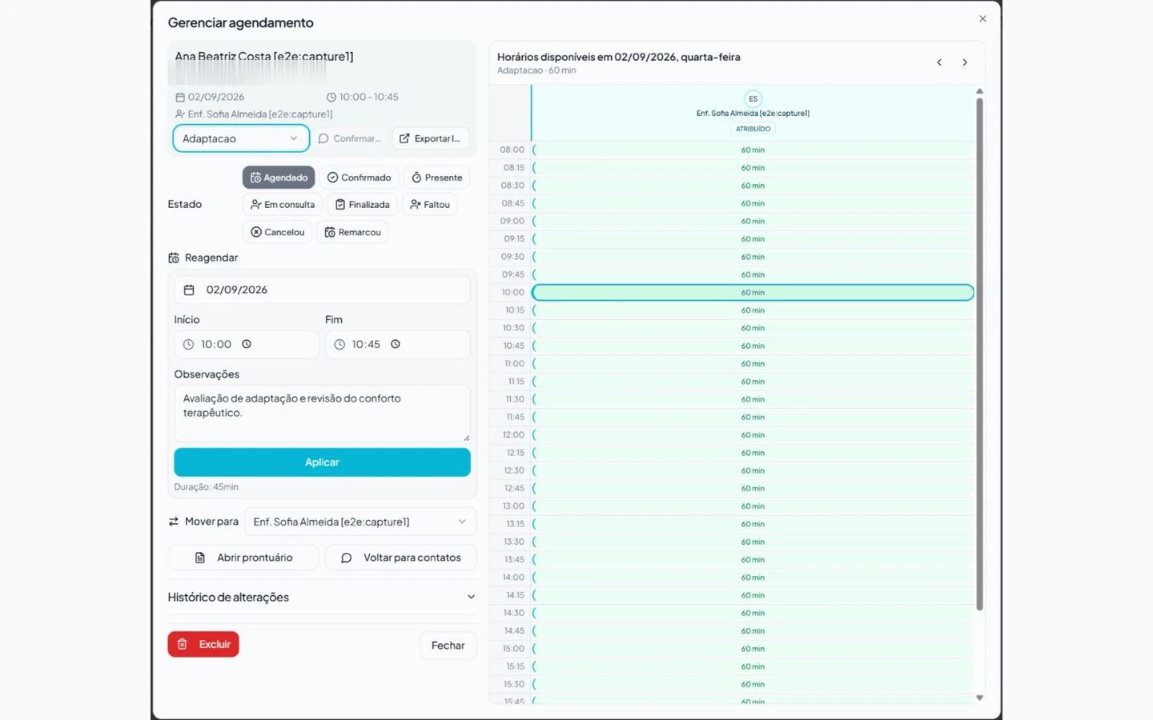
Task: Click the ATRIBUÍDO badge
Action: tap(753, 129)
